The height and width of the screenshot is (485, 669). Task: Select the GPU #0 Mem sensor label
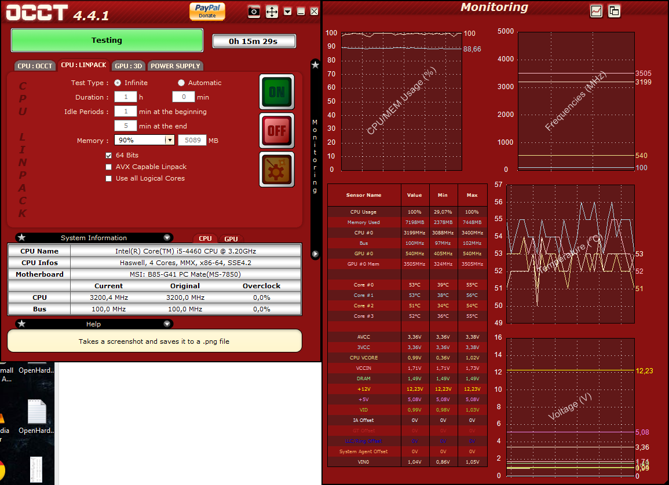(x=364, y=264)
